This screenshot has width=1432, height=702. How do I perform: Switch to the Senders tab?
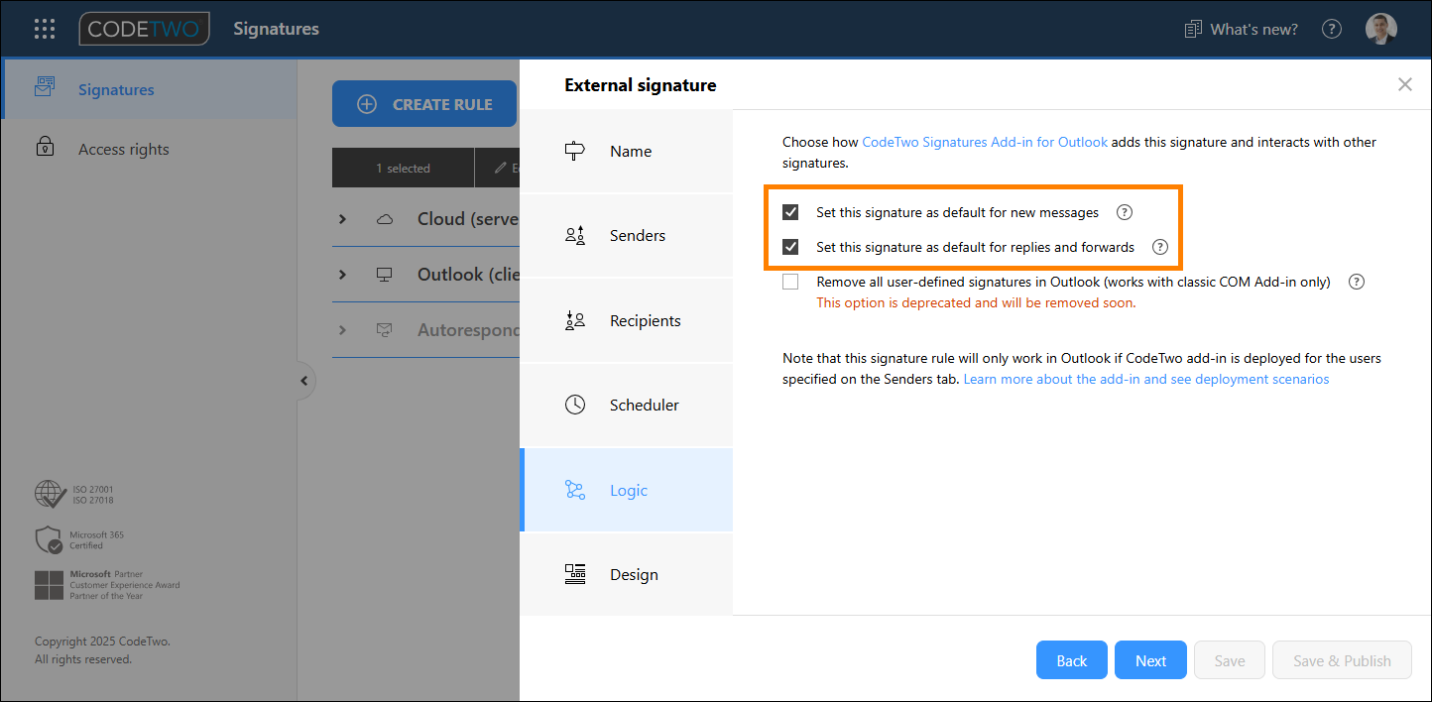point(626,235)
